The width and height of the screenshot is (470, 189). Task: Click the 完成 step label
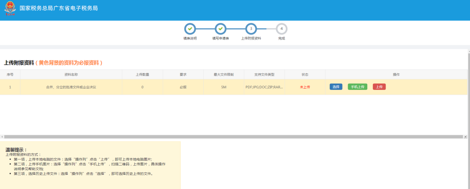coord(282,39)
